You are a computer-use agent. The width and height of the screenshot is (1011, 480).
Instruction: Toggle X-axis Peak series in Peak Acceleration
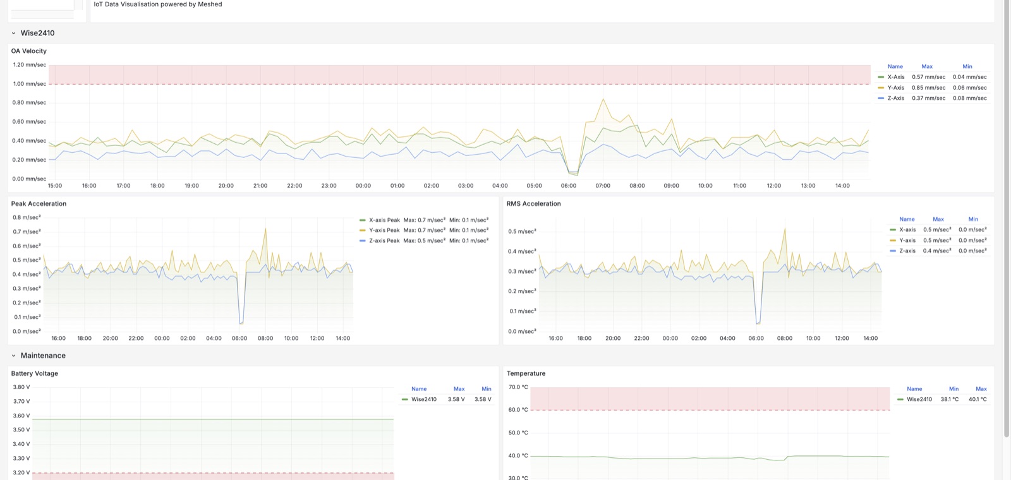pos(384,220)
